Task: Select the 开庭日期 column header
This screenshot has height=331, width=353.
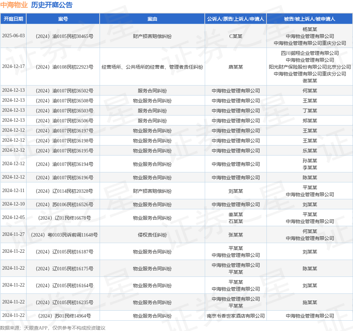Action: coord(13,19)
